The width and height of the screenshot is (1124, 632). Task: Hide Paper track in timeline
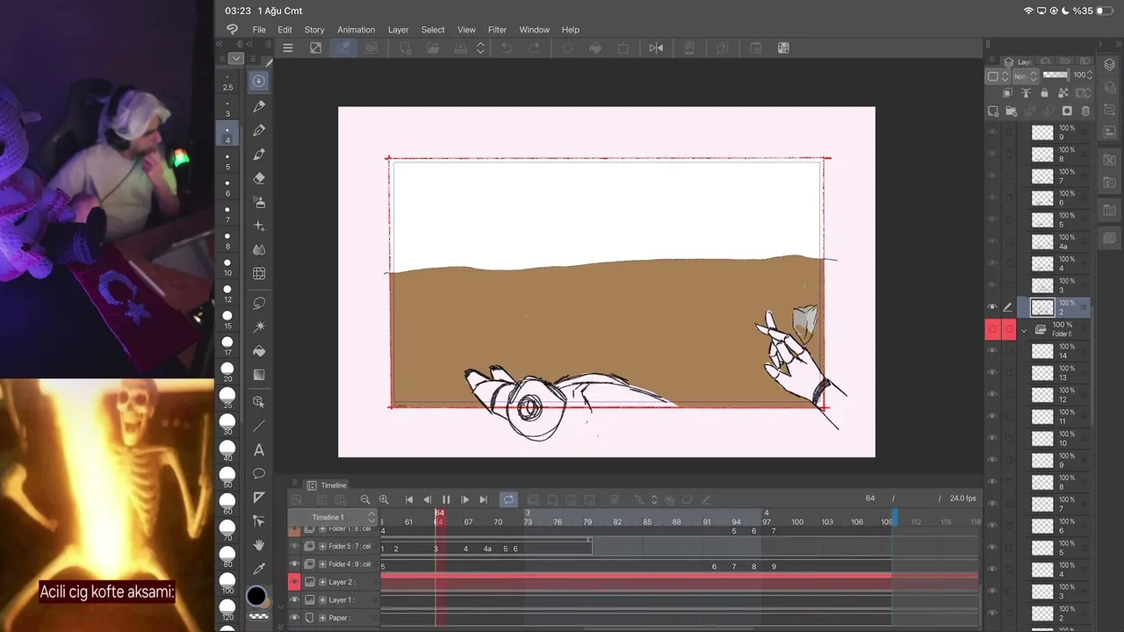(x=294, y=618)
